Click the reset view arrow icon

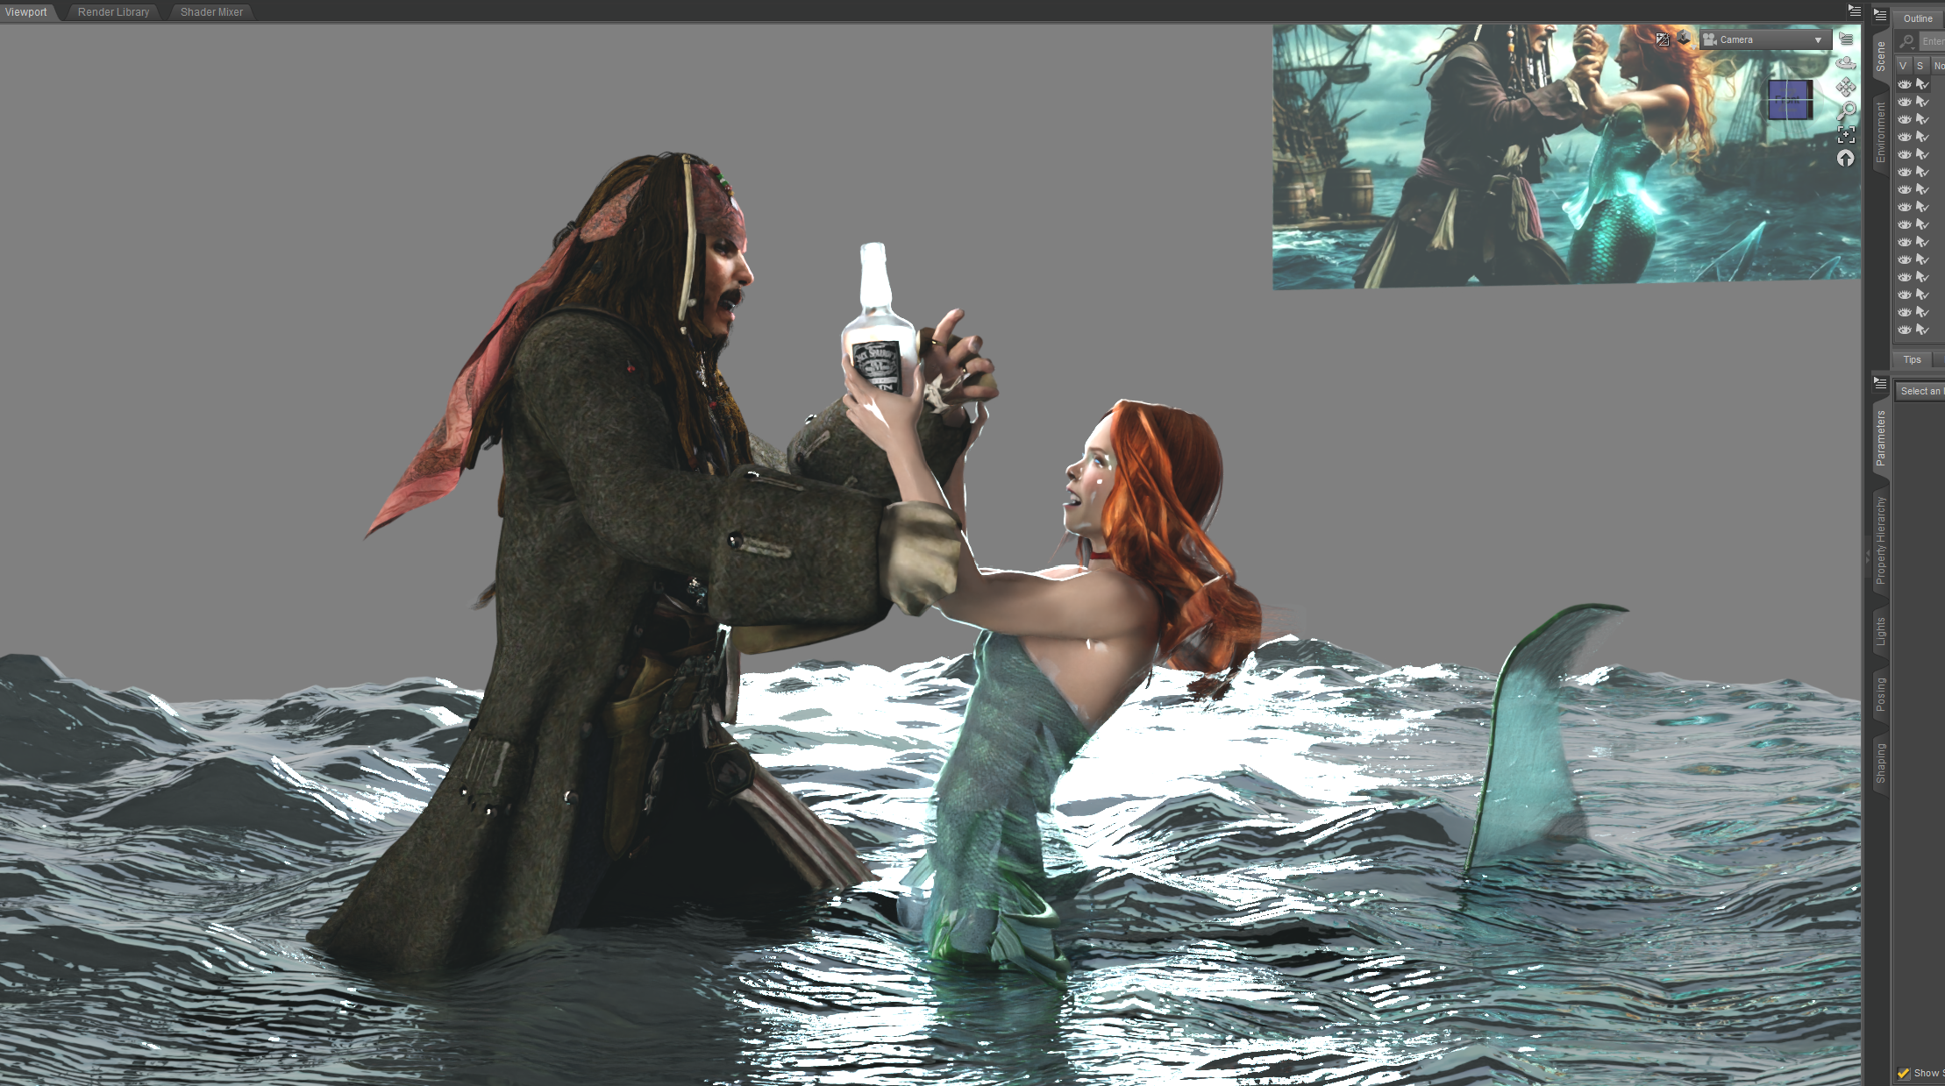(x=1846, y=159)
